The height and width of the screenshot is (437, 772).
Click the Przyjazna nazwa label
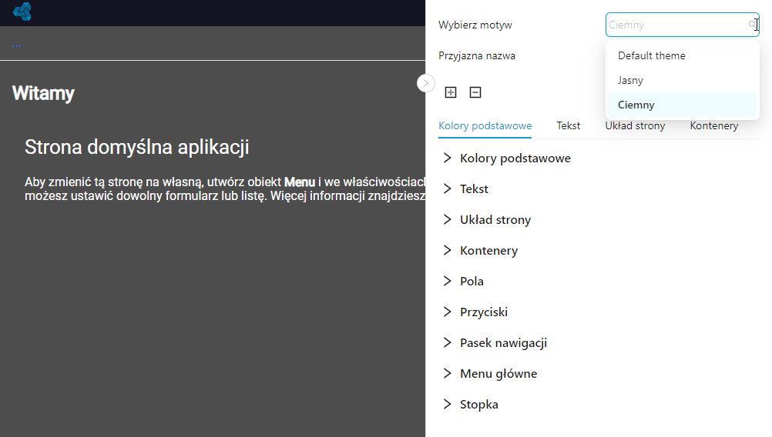click(x=477, y=56)
